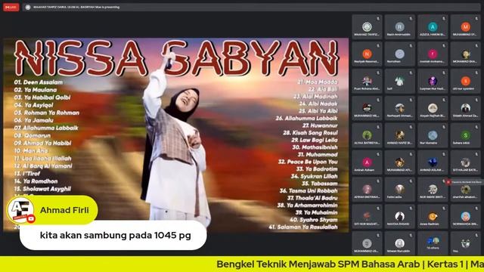484x272 pixels.
Task: Open the Nur Humaira participant tile
Action: (x=433, y=136)
